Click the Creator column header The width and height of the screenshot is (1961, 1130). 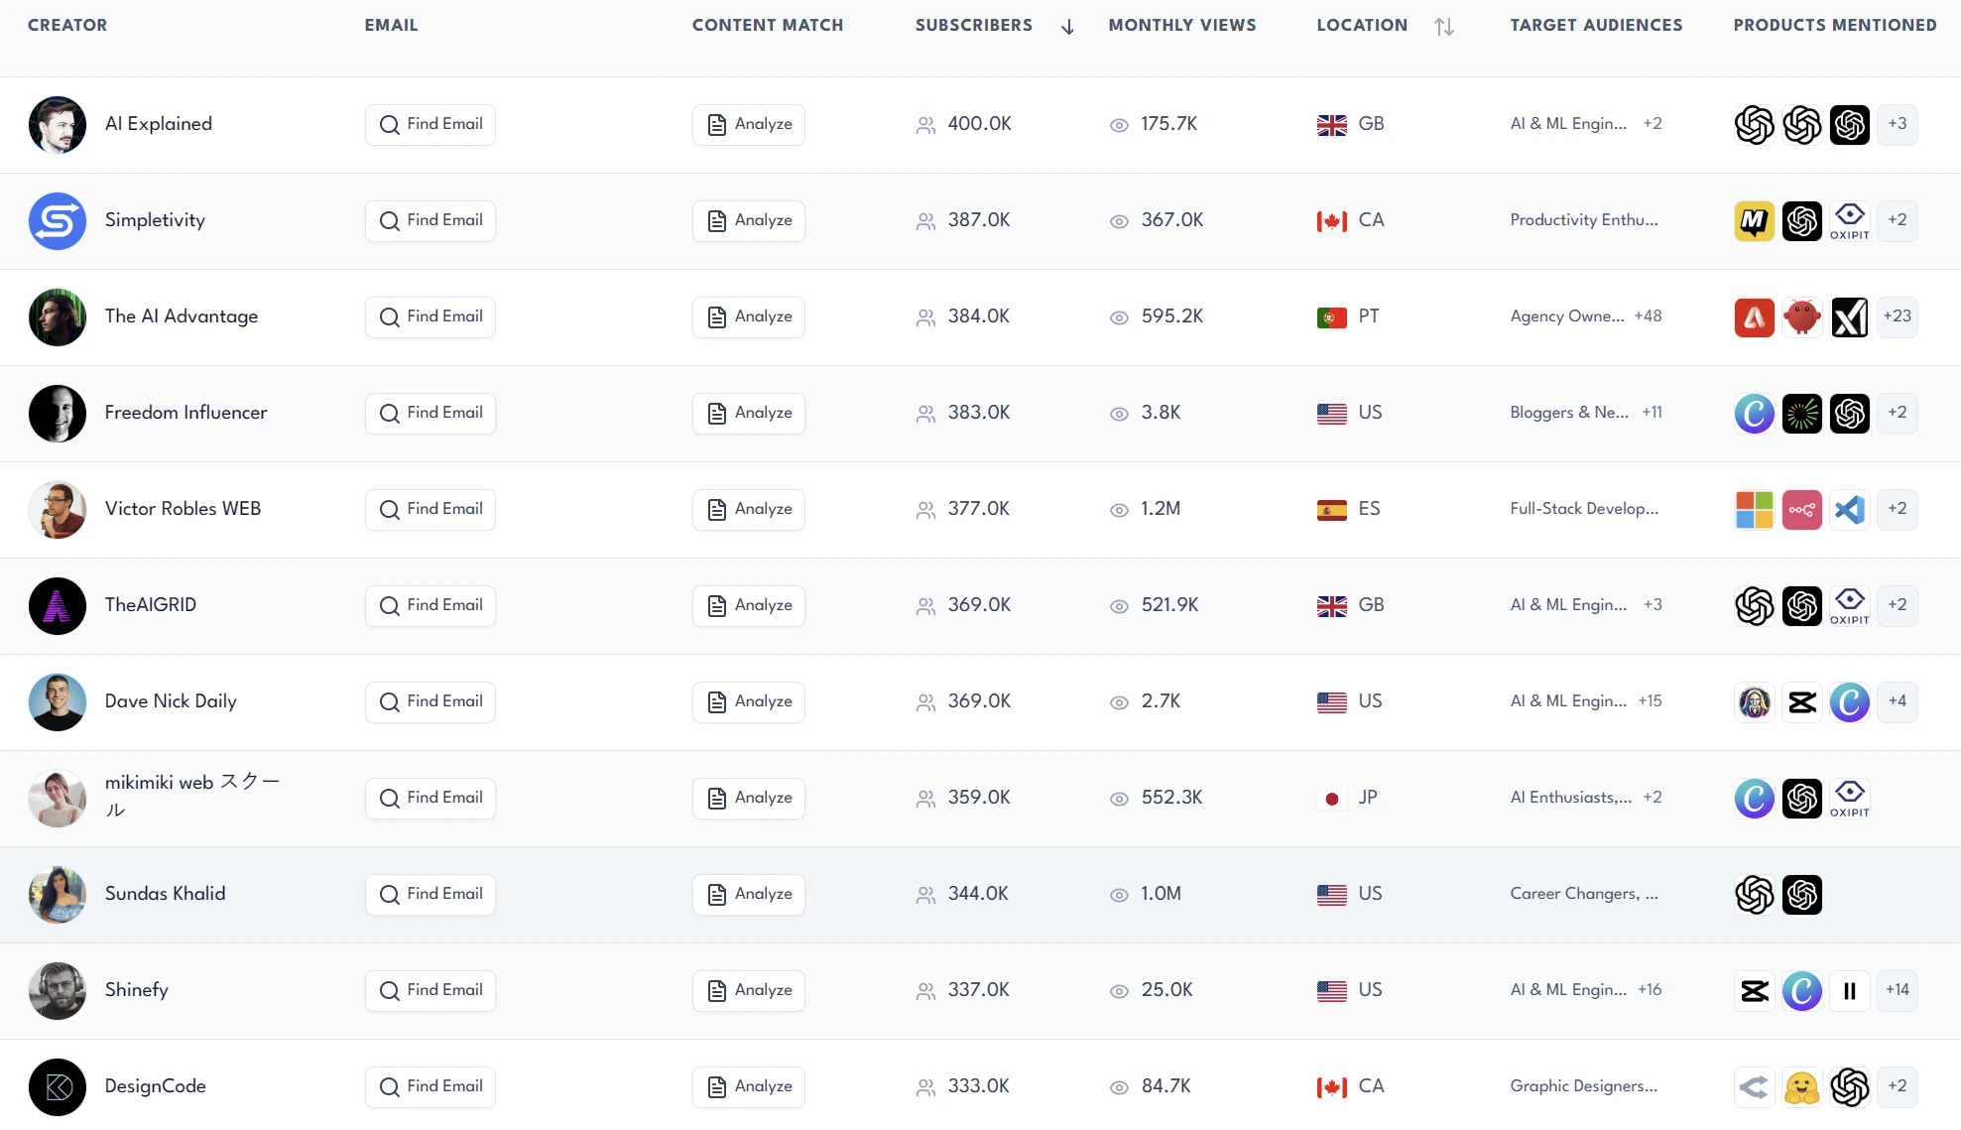[67, 26]
